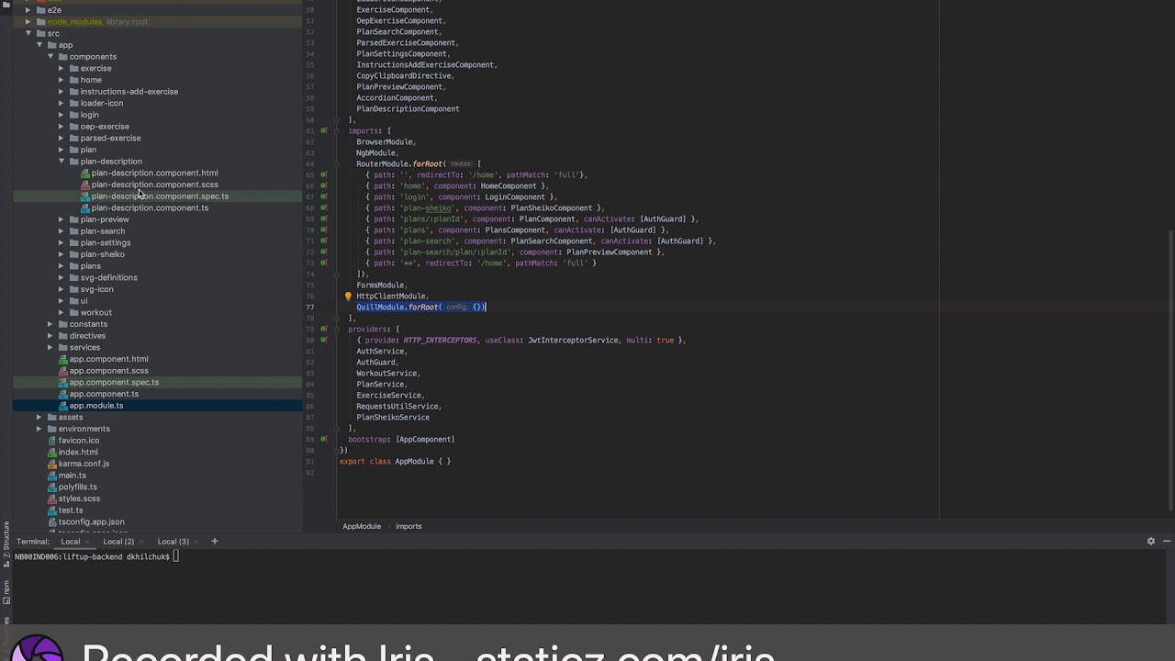Screen dimensions: 1175x661
Task: Collapse the components folder
Action: click(x=50, y=57)
